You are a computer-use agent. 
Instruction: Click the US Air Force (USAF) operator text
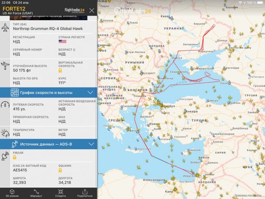coord(18,13)
